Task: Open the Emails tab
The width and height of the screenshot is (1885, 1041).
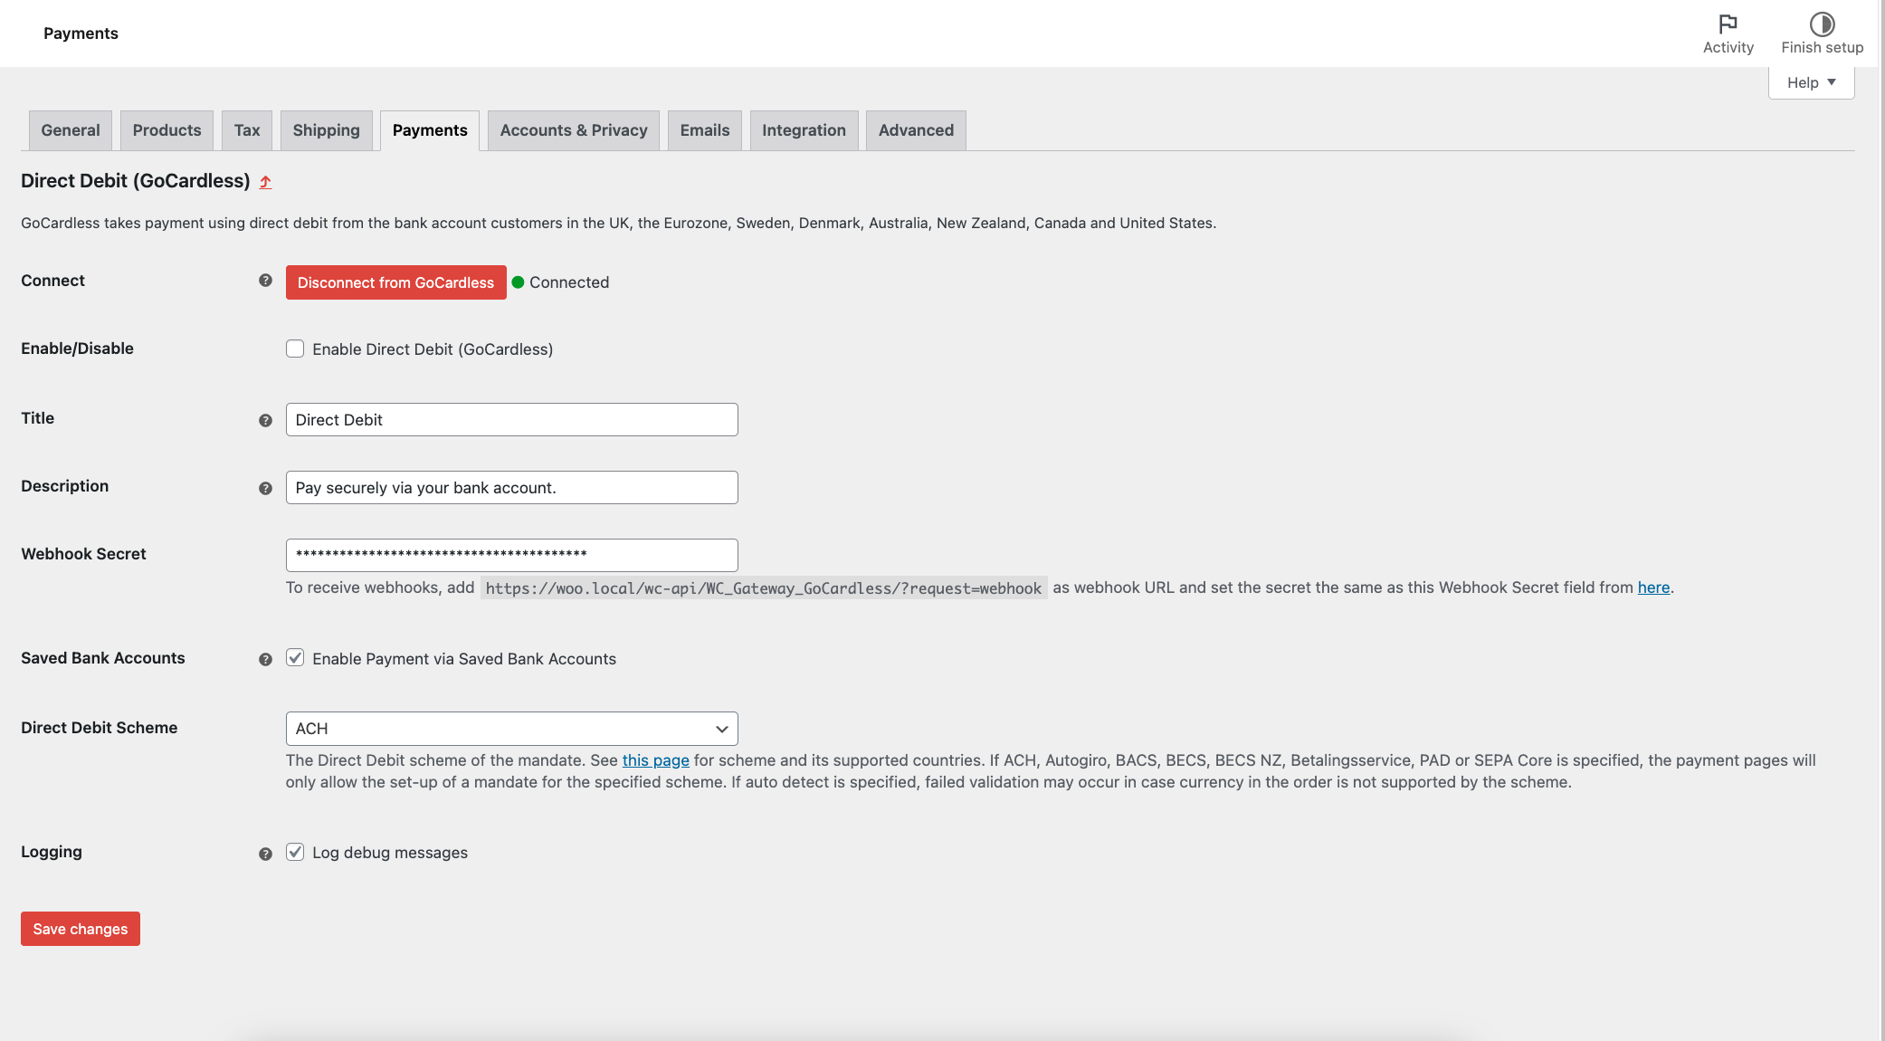Action: [705, 130]
